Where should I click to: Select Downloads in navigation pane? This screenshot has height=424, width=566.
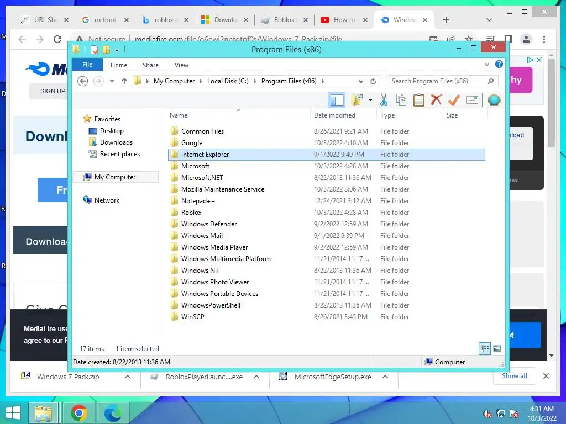[x=116, y=142]
